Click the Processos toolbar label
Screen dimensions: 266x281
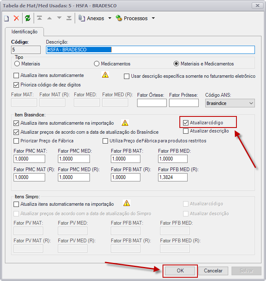point(136,18)
